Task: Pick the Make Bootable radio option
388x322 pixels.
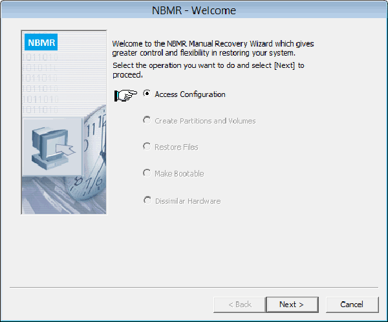Action: point(147,173)
